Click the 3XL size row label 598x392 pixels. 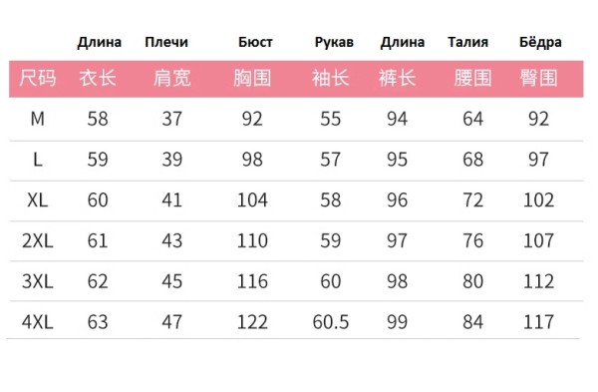[38, 281]
